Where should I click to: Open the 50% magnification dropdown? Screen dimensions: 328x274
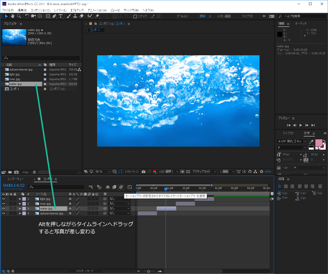[x=103, y=172]
